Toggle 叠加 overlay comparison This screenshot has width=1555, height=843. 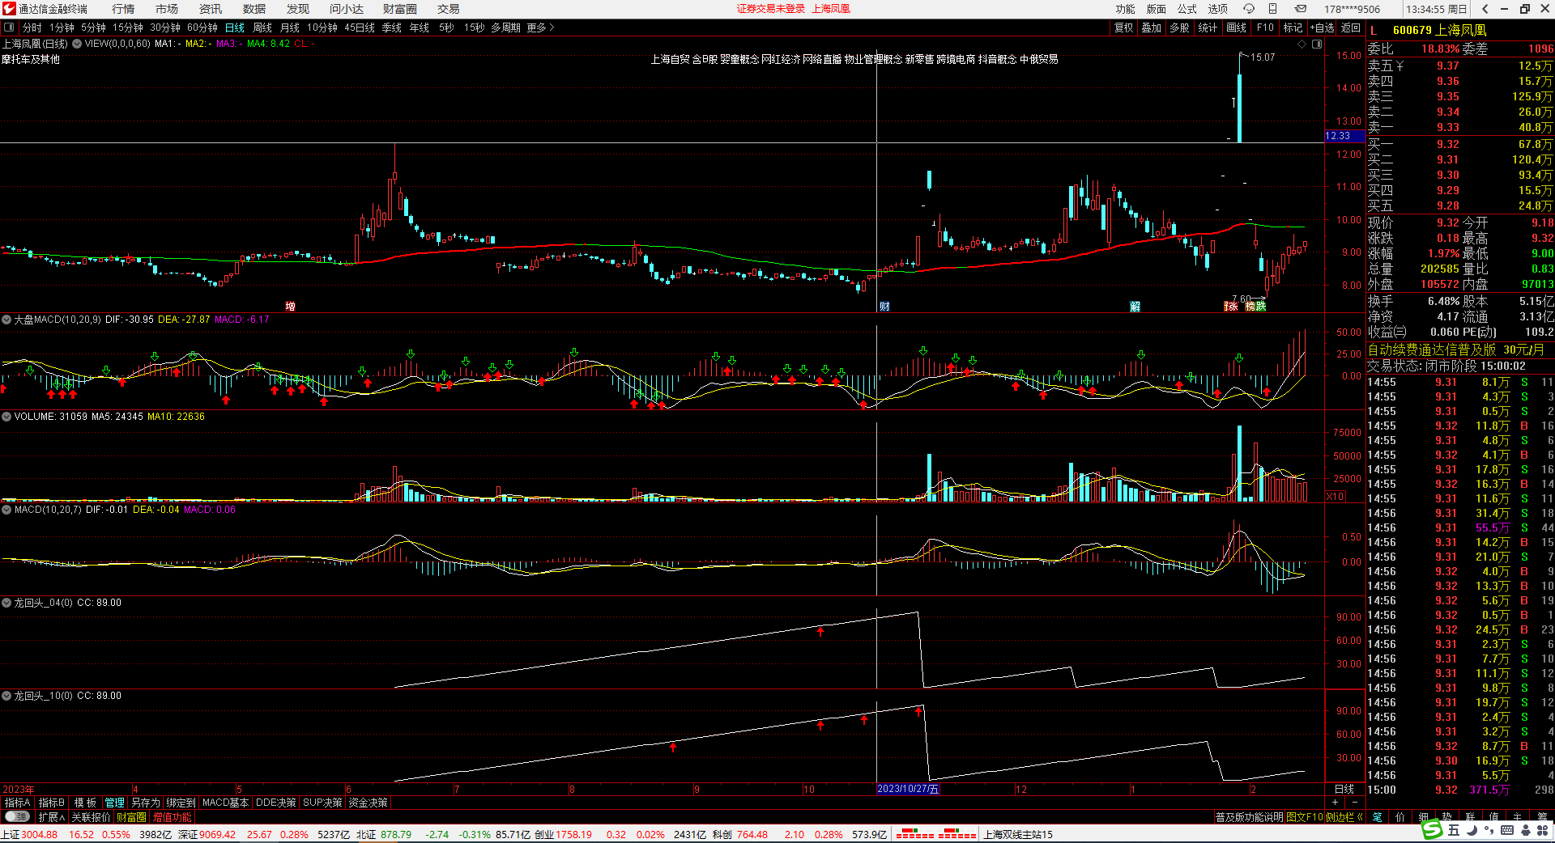1151,28
